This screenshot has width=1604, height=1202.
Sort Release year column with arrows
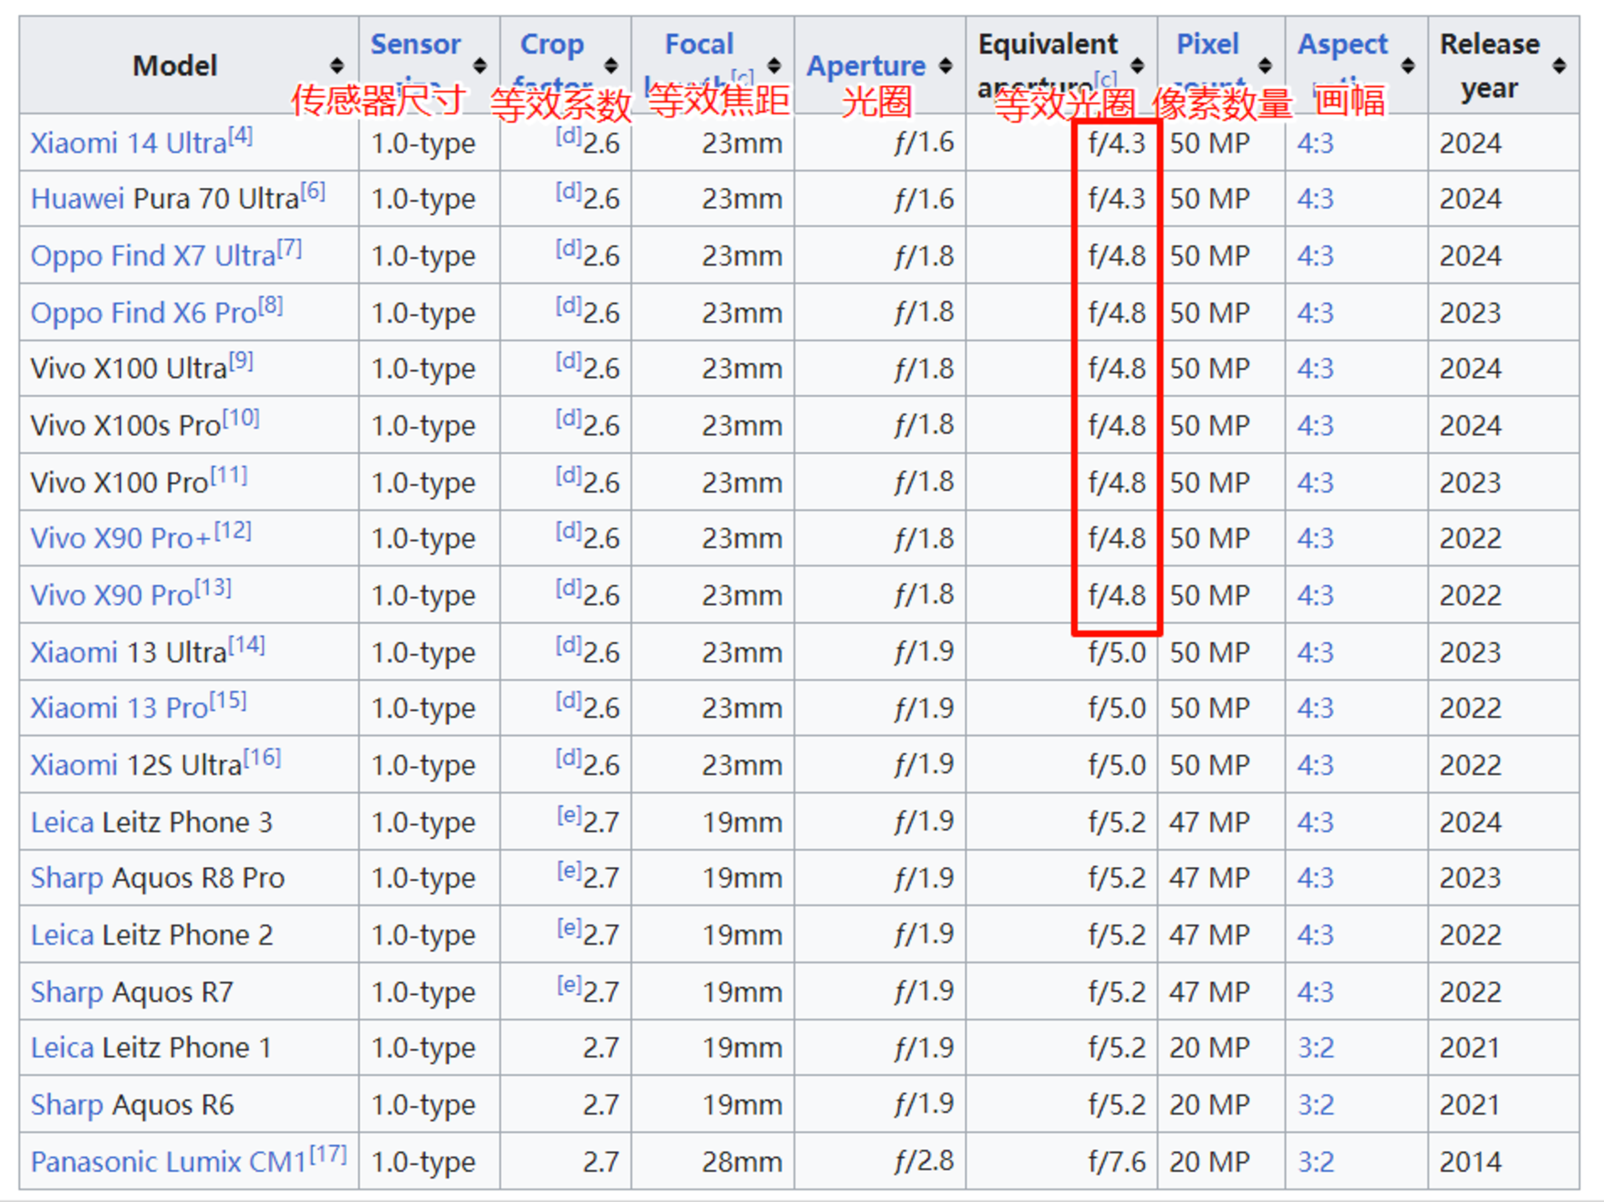pos(1559,65)
